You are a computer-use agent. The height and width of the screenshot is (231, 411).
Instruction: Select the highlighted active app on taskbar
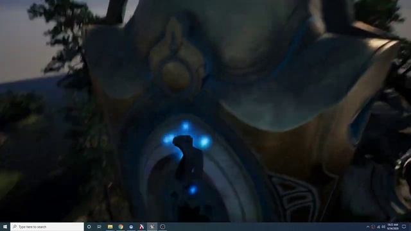coord(152,227)
